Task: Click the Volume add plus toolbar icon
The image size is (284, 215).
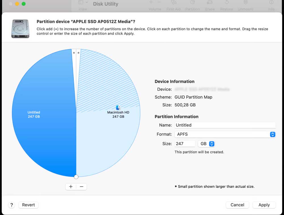Action: coord(151,2)
